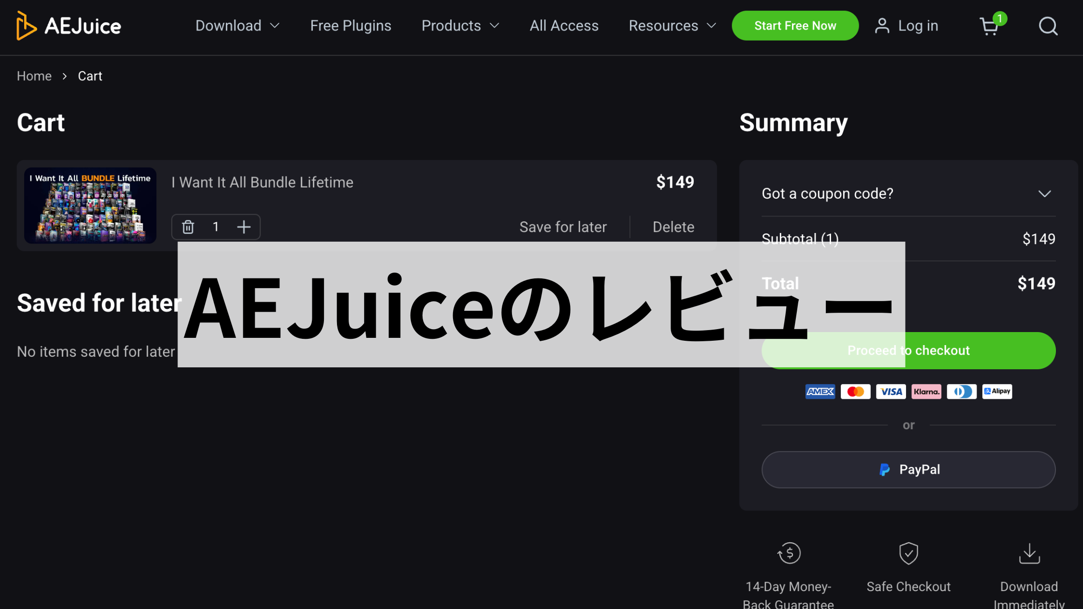This screenshot has height=609, width=1083.
Task: Open Free Plugins page
Action: point(351,26)
